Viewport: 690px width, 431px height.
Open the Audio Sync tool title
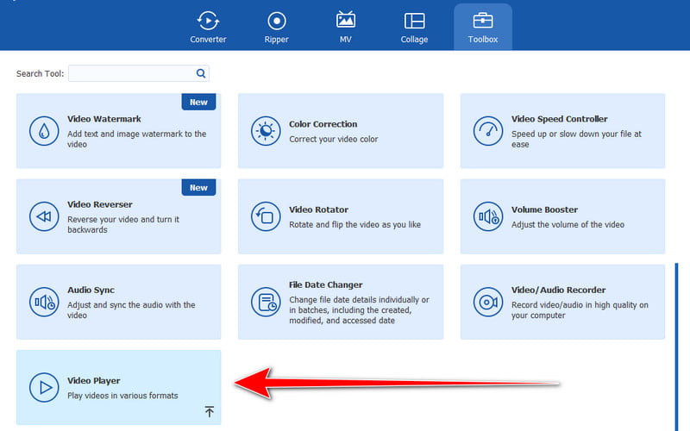coord(91,290)
